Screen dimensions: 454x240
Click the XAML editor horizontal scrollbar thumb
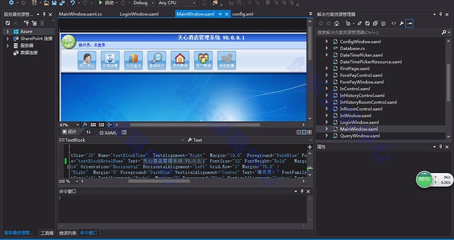pyautogui.click(x=159, y=181)
